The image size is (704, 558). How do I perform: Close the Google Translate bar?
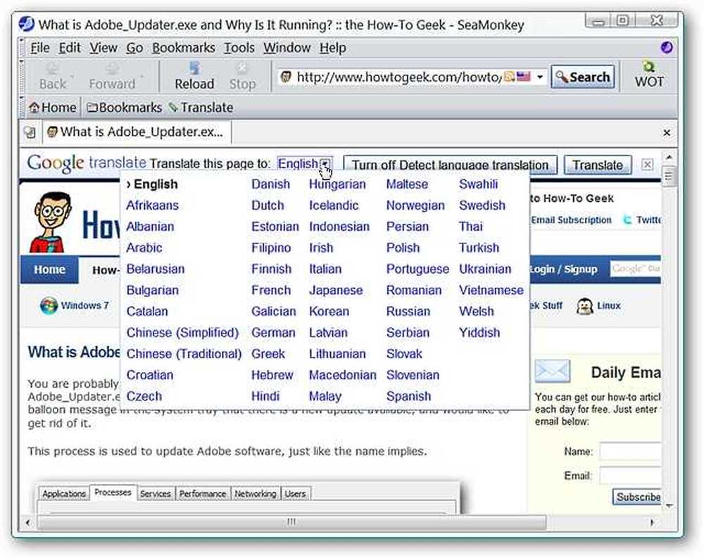point(647,164)
